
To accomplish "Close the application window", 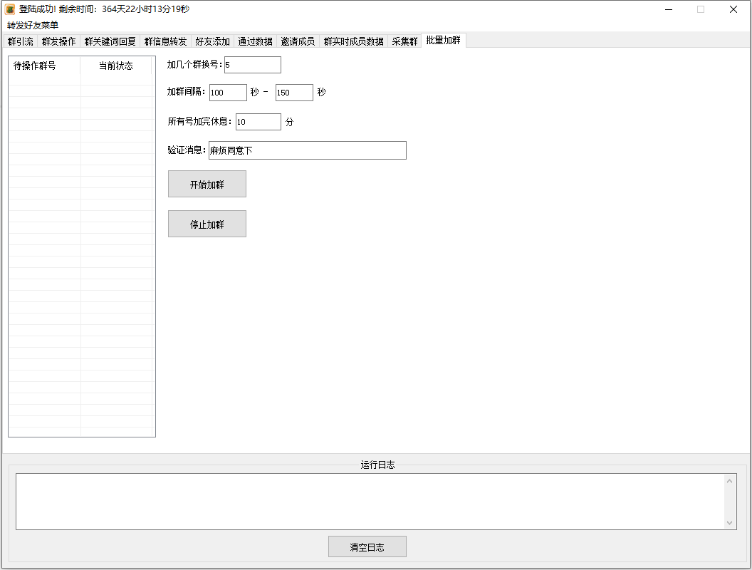I will coord(733,9).
